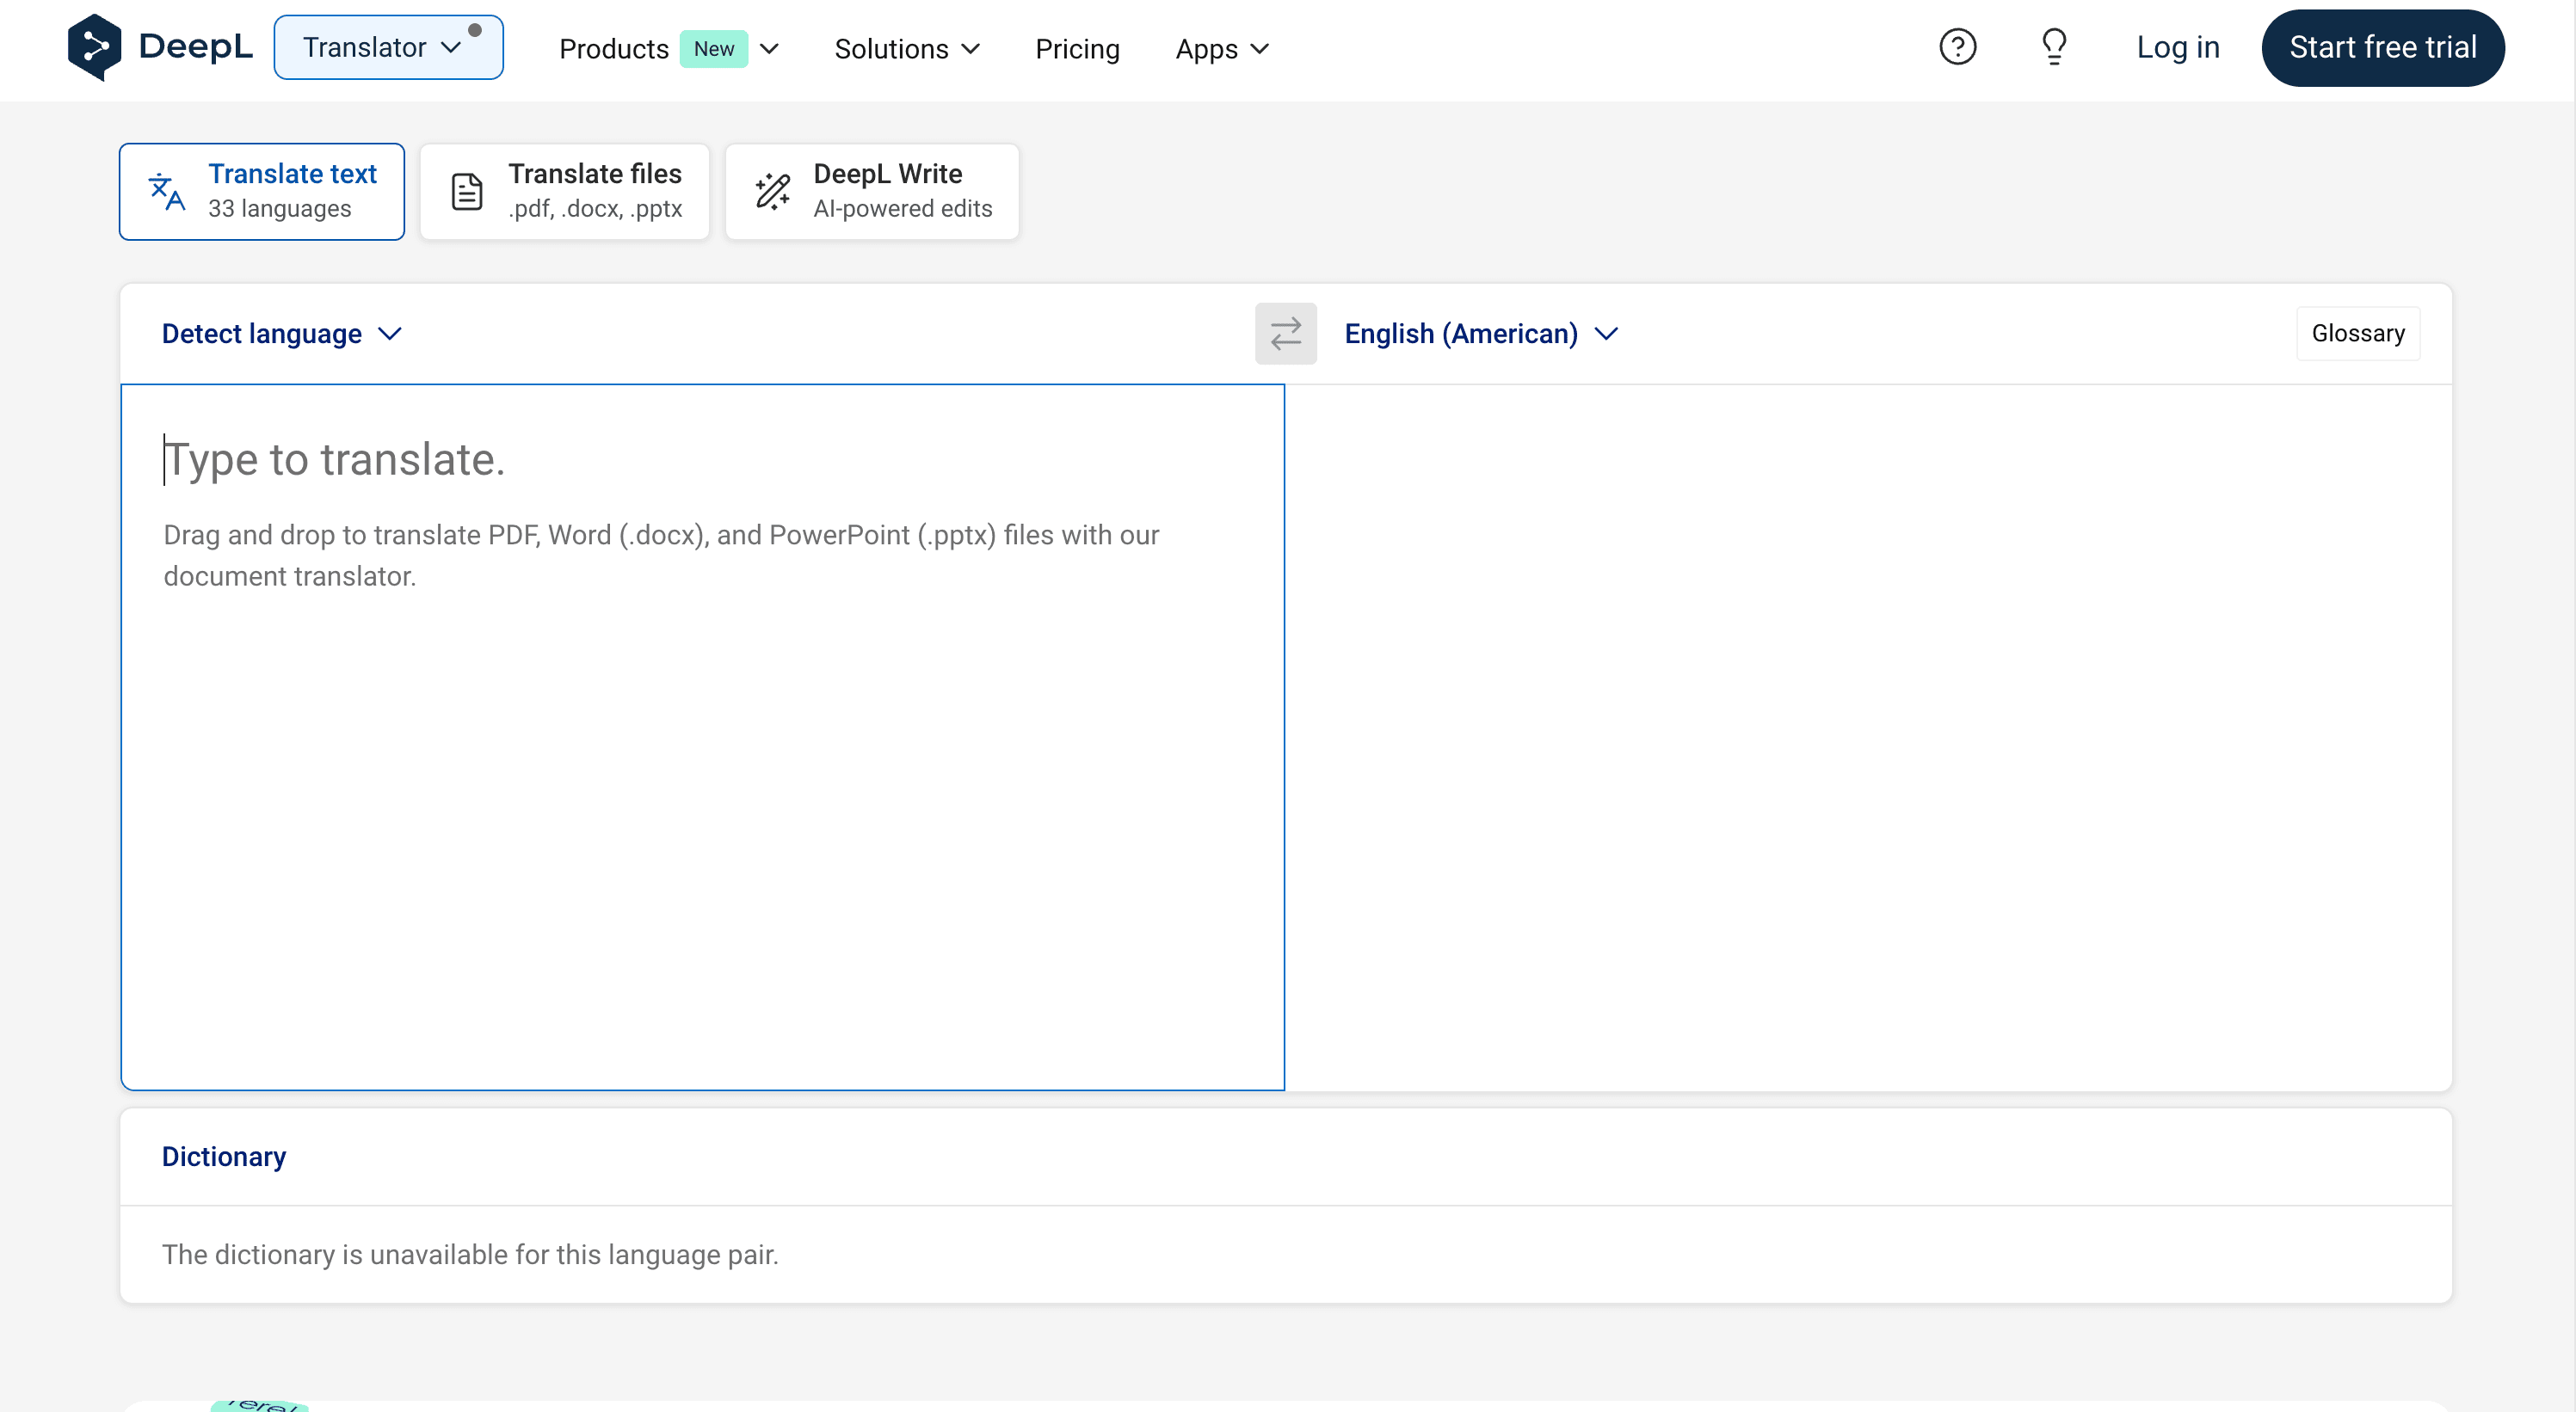Expand the English (American) target selector
The height and width of the screenshot is (1412, 2576).
[x=1479, y=334]
